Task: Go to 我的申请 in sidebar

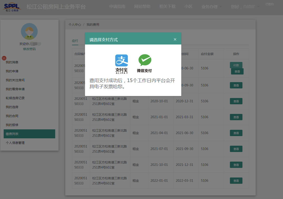Action: 12,71
